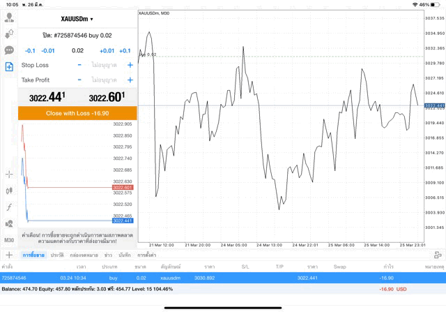
Task: Open quotes up/down arrows icon in sidebar
Action: (x=9, y=34)
